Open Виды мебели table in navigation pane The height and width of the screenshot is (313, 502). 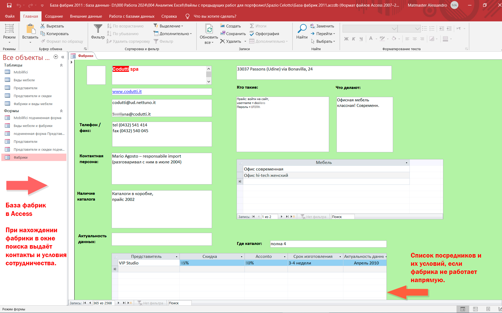click(x=24, y=80)
